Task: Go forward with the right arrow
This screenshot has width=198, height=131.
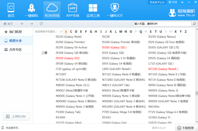Action: (32, 24)
